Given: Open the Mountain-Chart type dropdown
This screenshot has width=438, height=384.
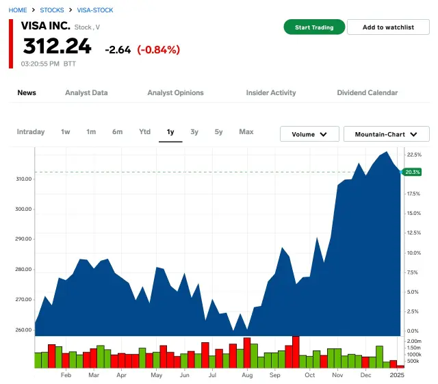Looking at the screenshot, I should [x=386, y=134].
